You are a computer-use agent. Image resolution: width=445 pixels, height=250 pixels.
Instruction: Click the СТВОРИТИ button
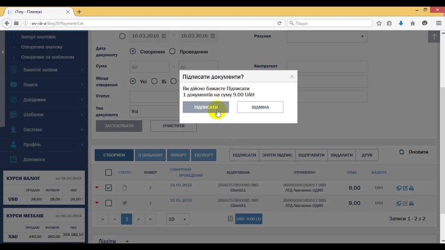click(x=114, y=155)
